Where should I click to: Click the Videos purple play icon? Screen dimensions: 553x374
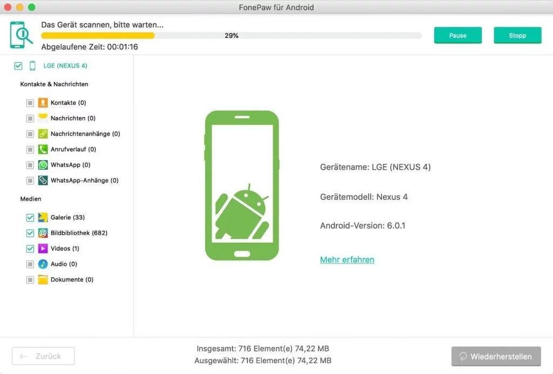(x=43, y=249)
